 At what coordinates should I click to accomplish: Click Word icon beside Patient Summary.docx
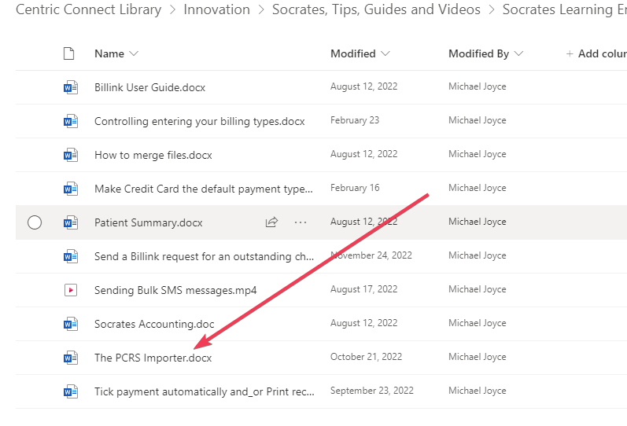(x=71, y=222)
